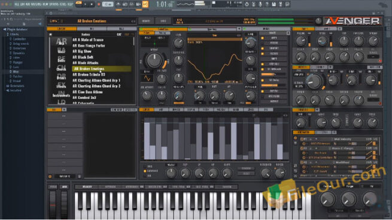Image resolution: width=392 pixels, height=220 pixels.
Task: Load preset AR Black Belt
Action: (83, 57)
